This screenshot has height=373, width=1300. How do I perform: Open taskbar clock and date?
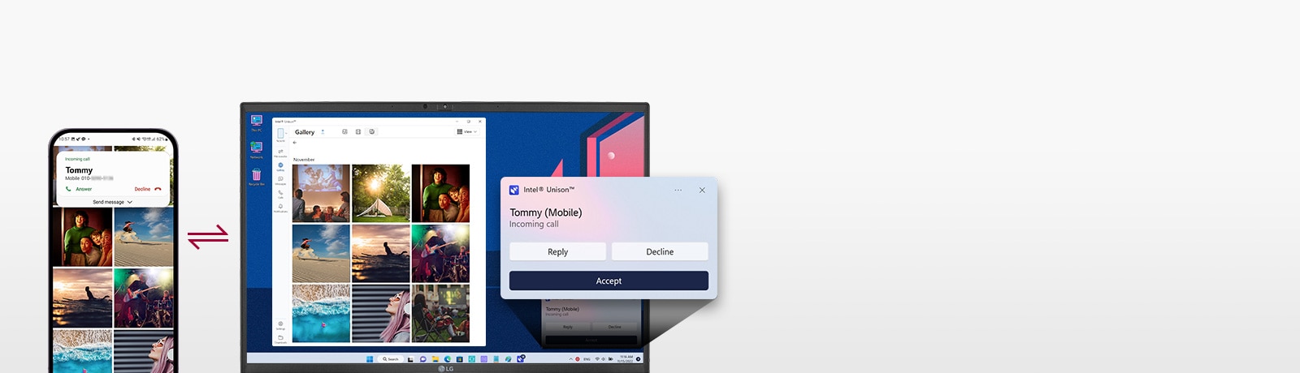click(x=626, y=359)
